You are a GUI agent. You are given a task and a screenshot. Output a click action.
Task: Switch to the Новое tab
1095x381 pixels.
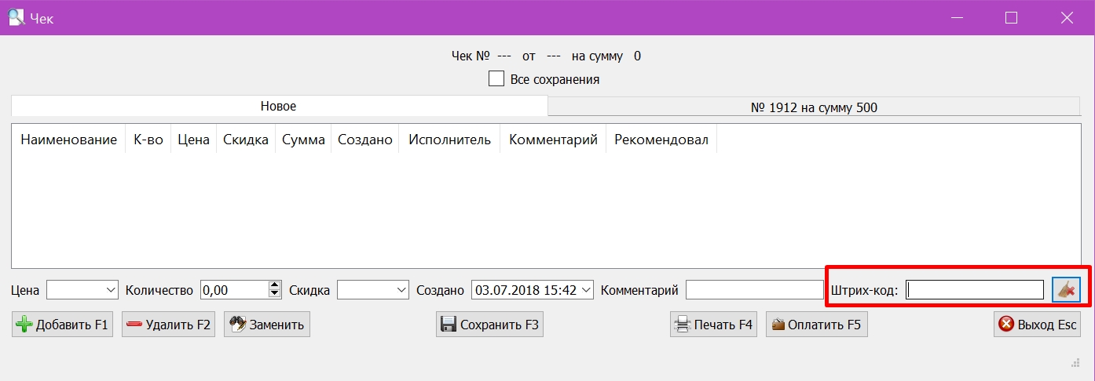(279, 107)
